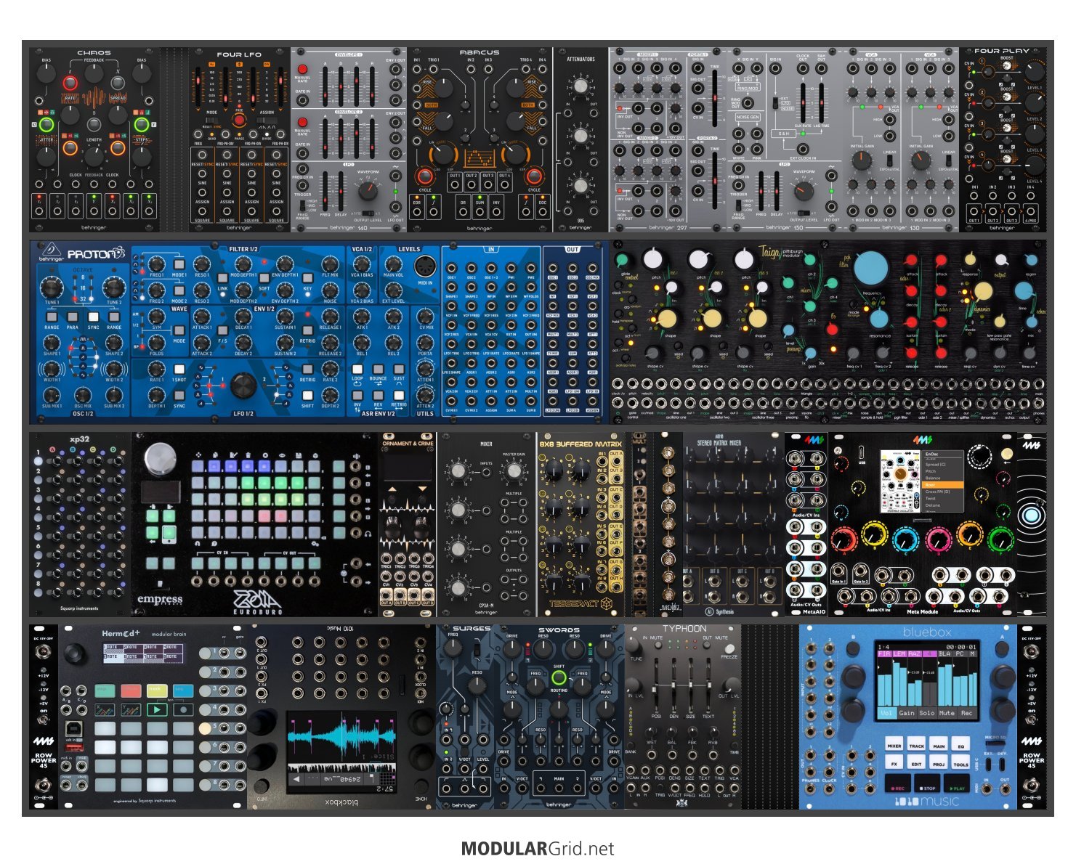Click the red A knob on Meta Module

[x=844, y=539]
